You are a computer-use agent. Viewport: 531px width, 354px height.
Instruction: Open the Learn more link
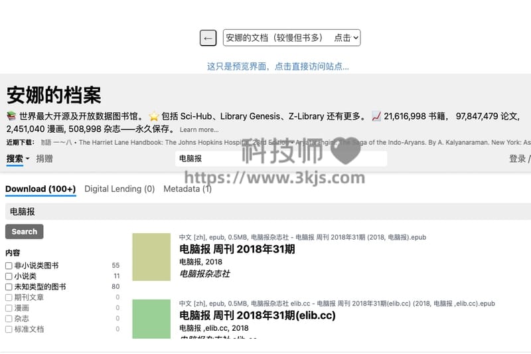pos(199,130)
